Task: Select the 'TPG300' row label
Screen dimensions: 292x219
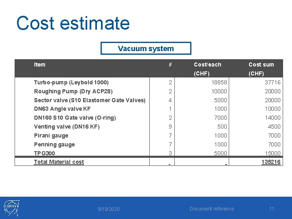Action: pyautogui.click(x=44, y=153)
